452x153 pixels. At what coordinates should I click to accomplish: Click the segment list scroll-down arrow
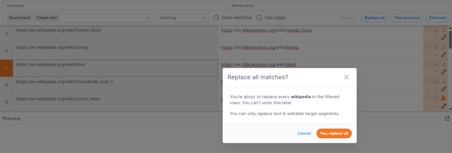450,109
